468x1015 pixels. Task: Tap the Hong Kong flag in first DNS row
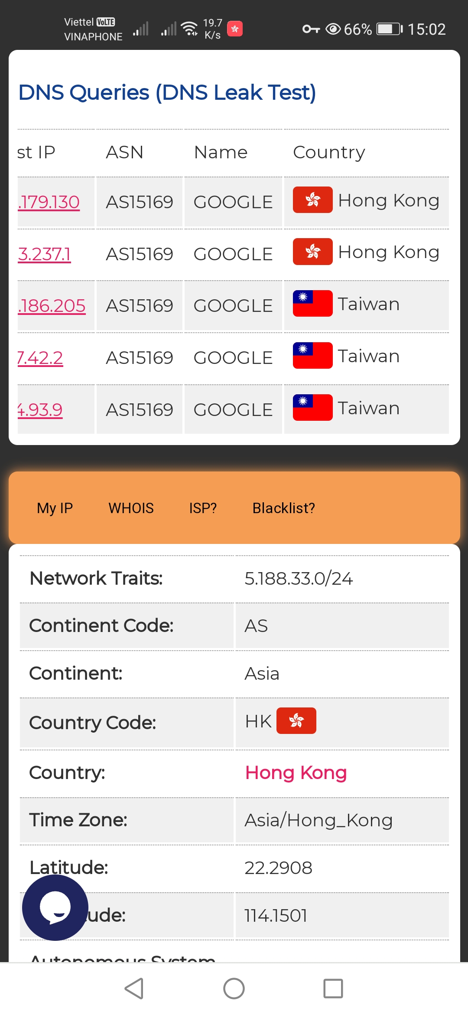[x=312, y=200]
